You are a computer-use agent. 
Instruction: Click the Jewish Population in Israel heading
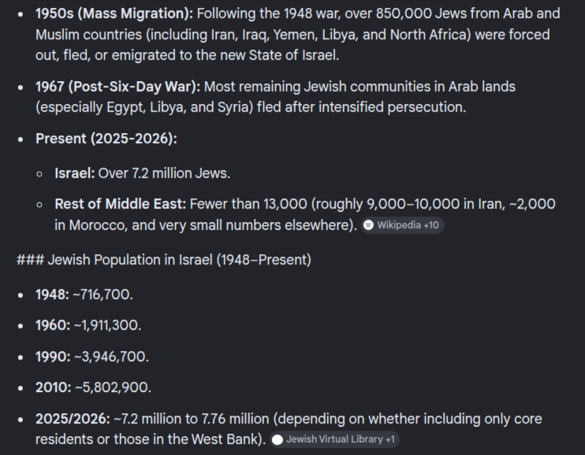click(164, 260)
